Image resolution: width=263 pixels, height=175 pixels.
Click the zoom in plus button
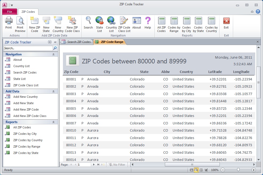pos(254,170)
